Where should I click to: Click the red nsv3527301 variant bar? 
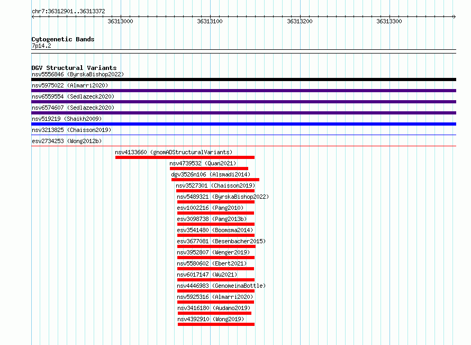click(x=215, y=191)
